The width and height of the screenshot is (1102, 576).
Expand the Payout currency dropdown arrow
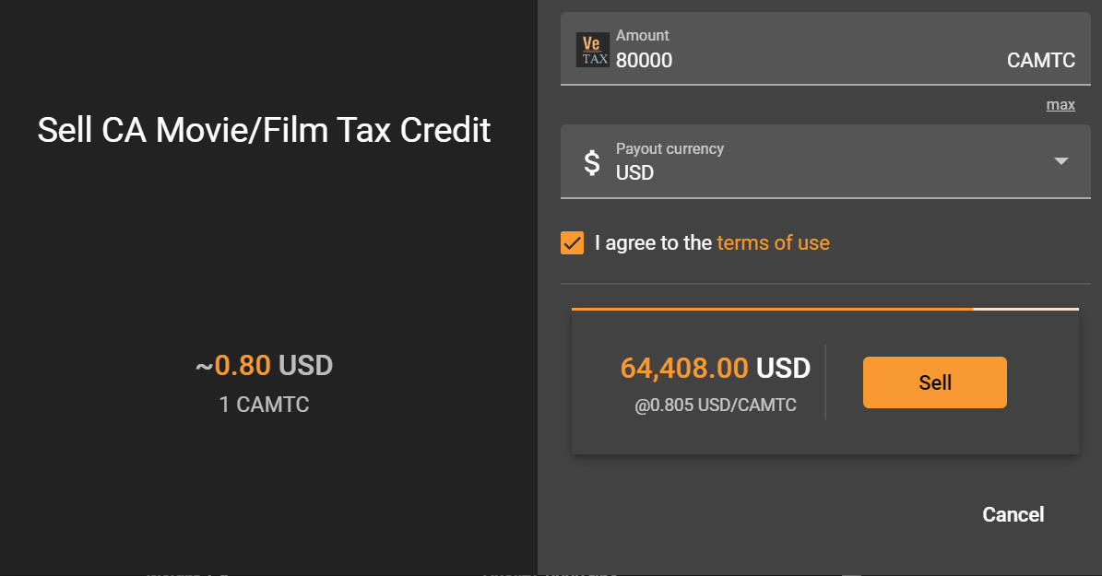(1061, 161)
